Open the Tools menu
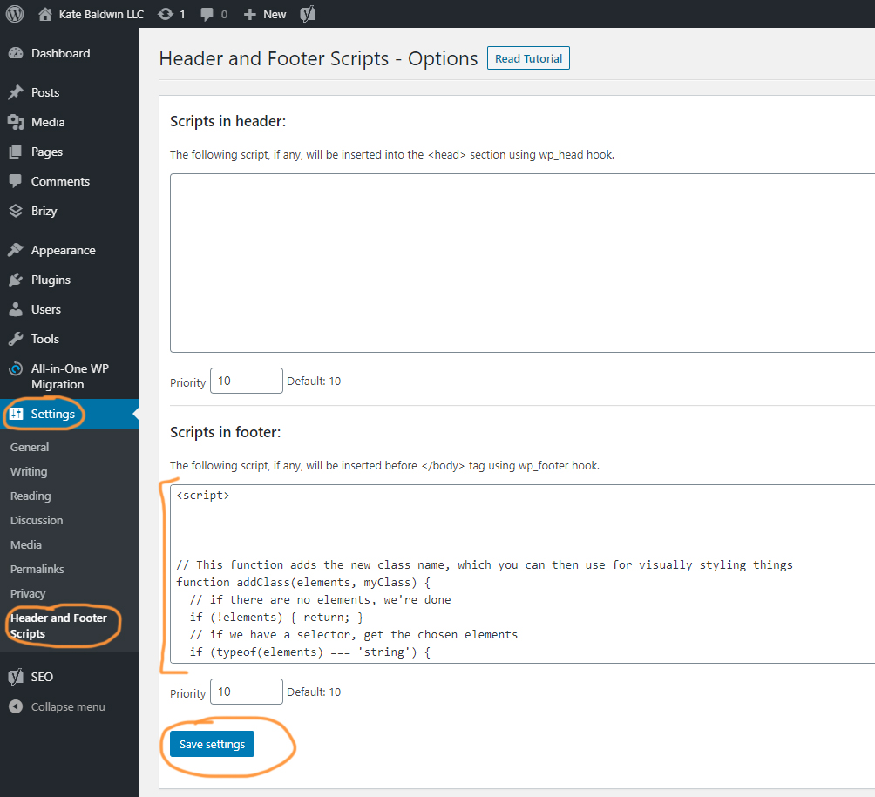This screenshot has width=875, height=797. (44, 339)
